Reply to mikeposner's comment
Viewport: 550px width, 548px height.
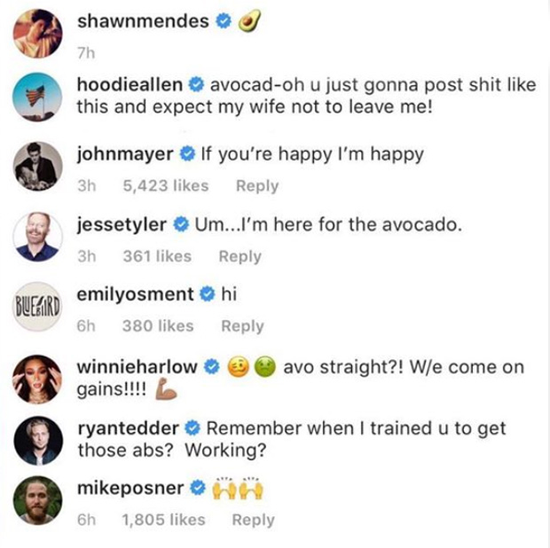click(x=253, y=521)
